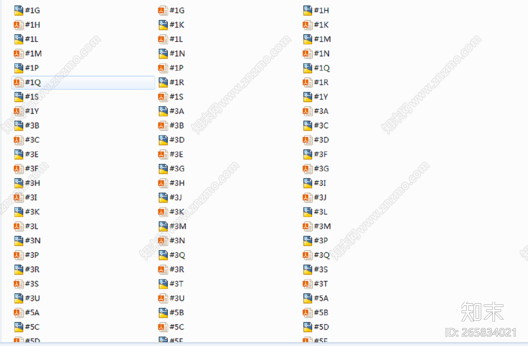This screenshot has width=528, height=346.
Task: Click the image icon of file #3A
Action: (x=163, y=111)
